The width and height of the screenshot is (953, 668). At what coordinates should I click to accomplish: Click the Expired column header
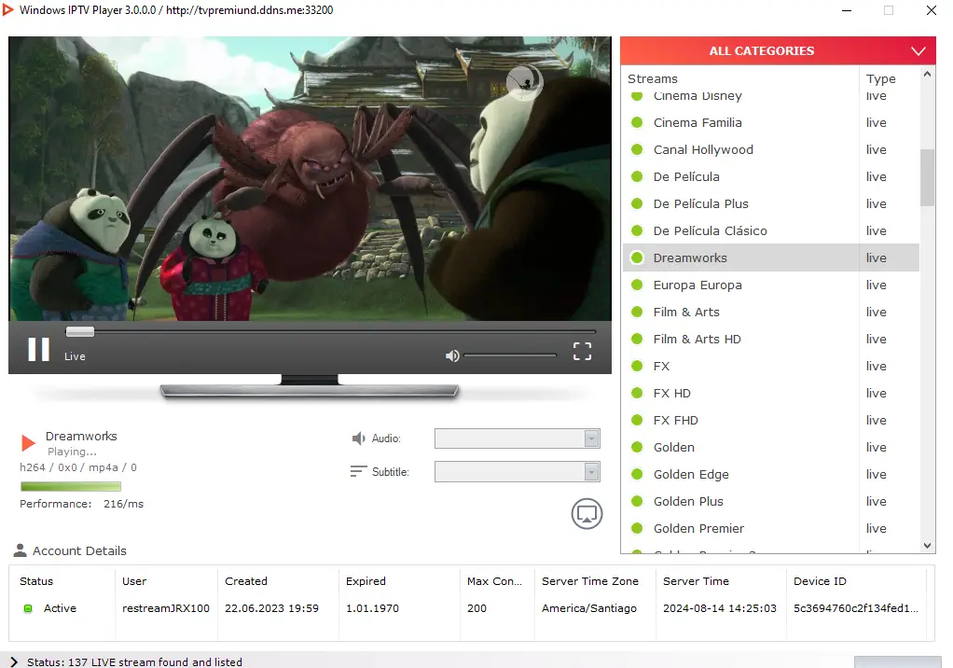click(x=366, y=581)
